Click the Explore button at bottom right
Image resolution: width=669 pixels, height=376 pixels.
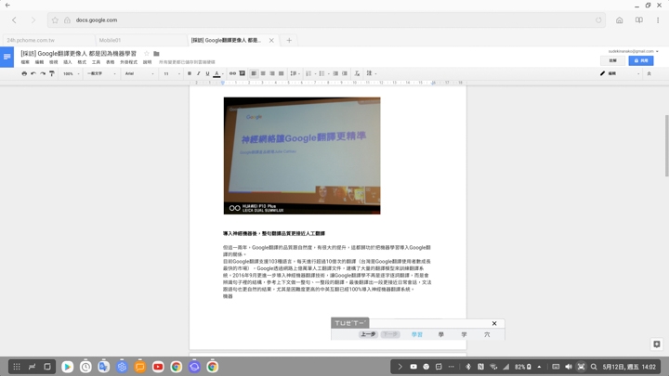(657, 344)
